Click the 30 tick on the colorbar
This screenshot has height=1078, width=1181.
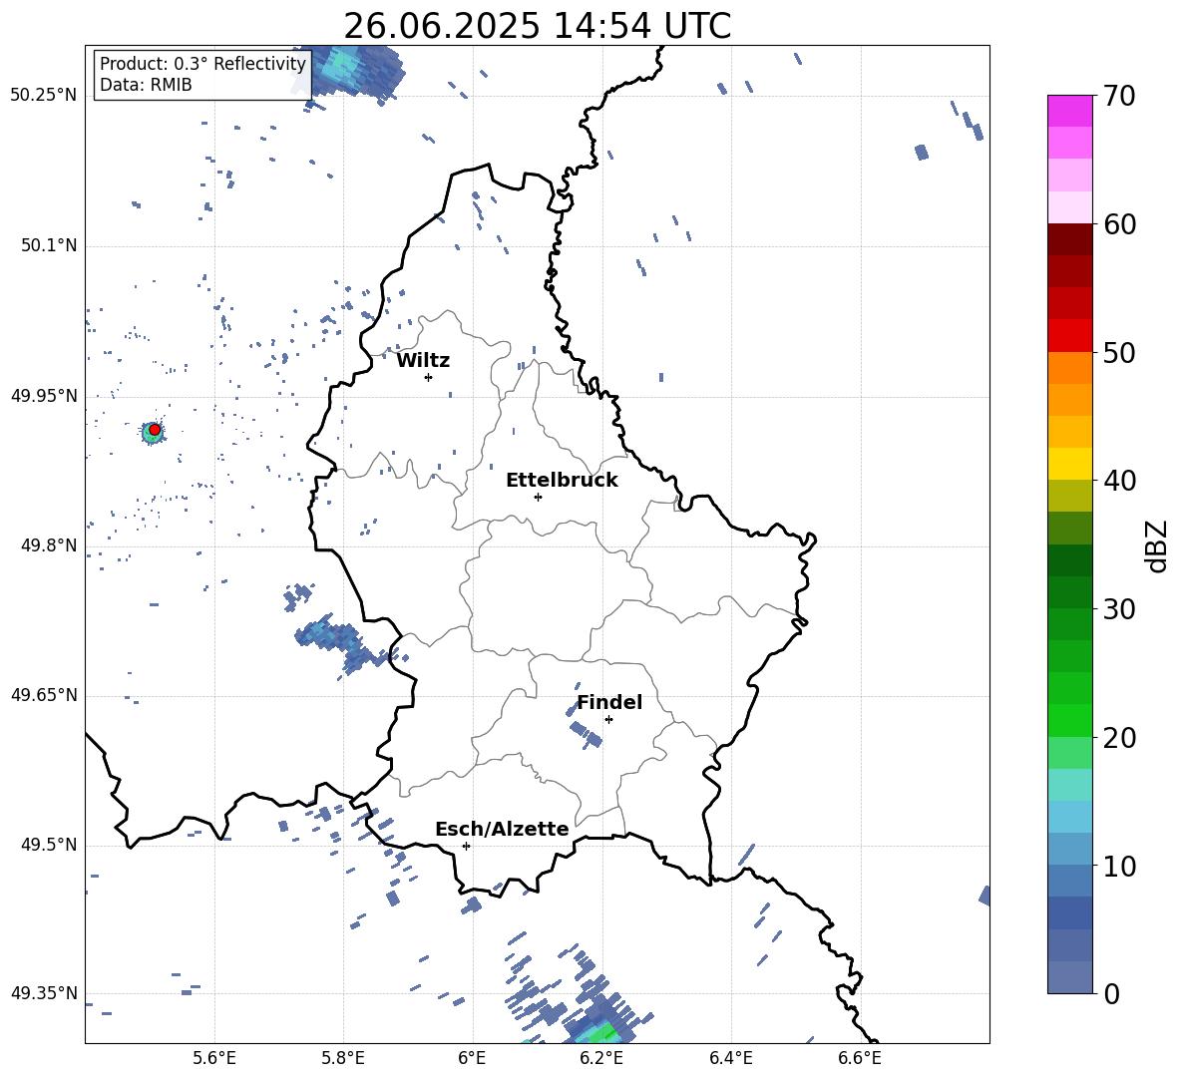point(1119,609)
